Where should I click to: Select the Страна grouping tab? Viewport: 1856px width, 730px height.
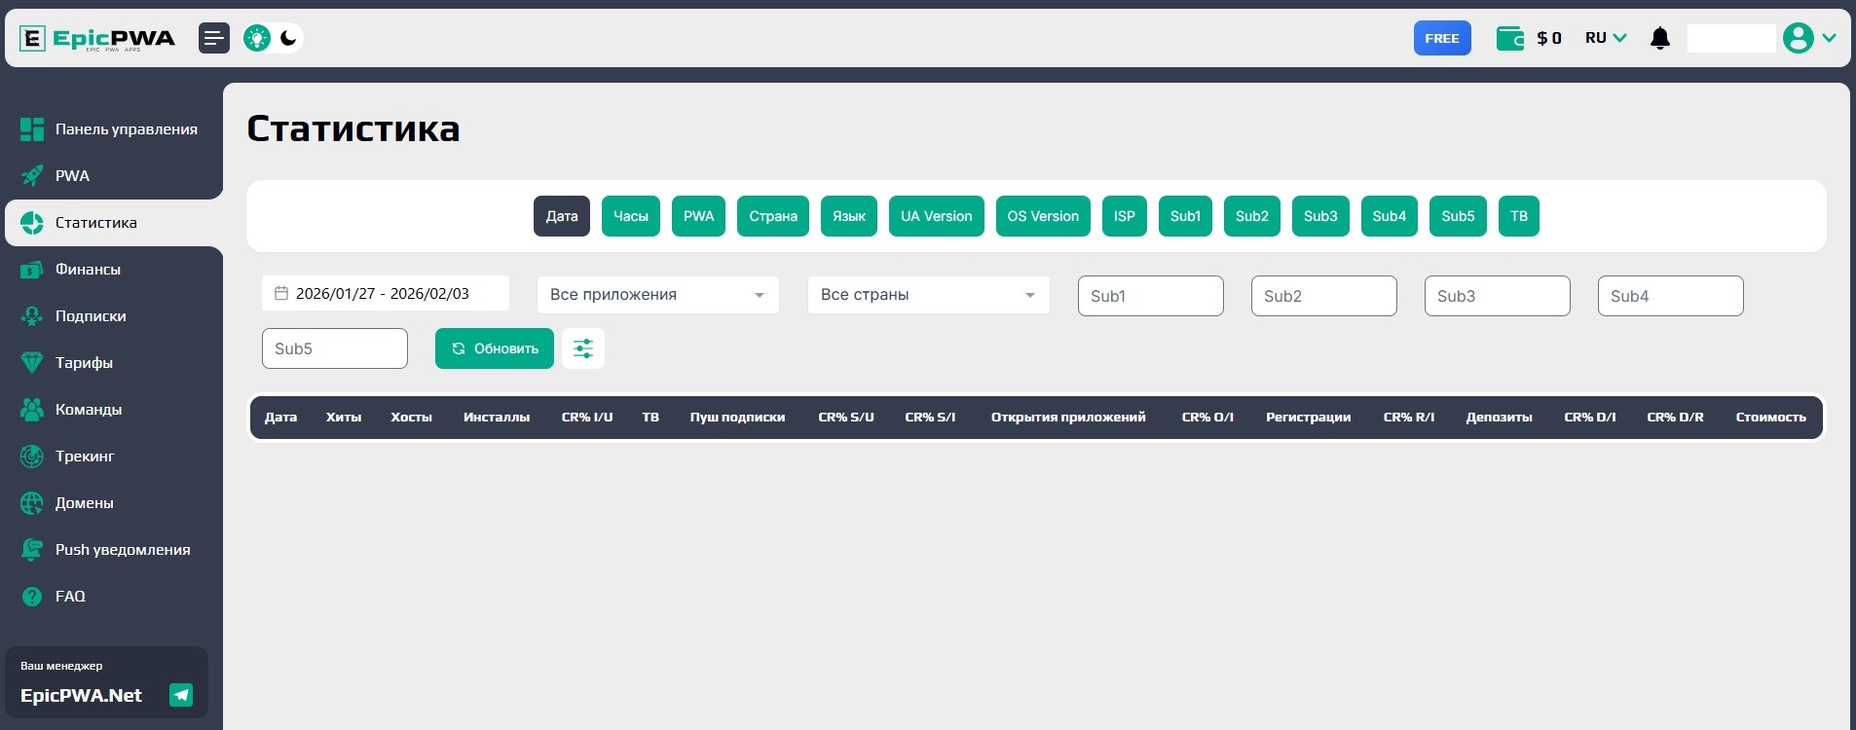773,216
